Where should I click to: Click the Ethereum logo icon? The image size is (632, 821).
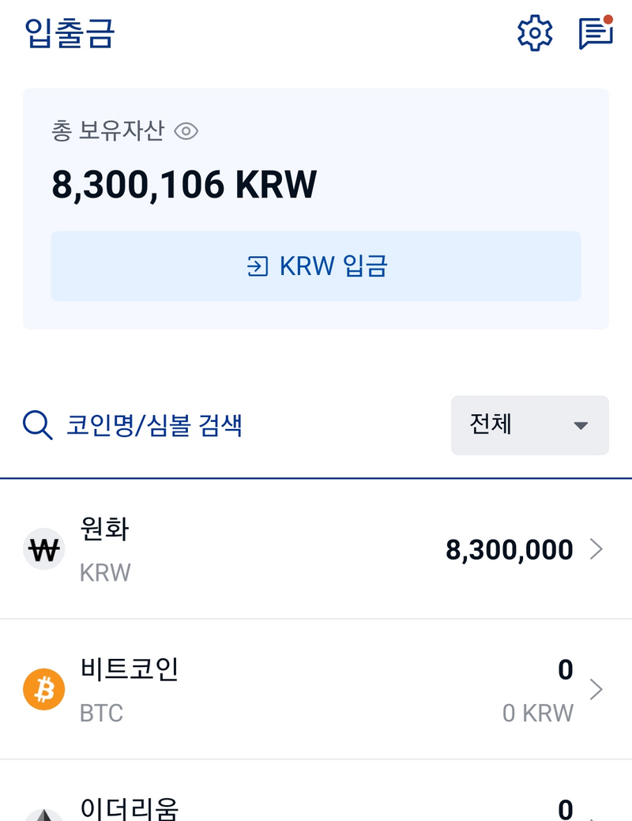(43, 814)
